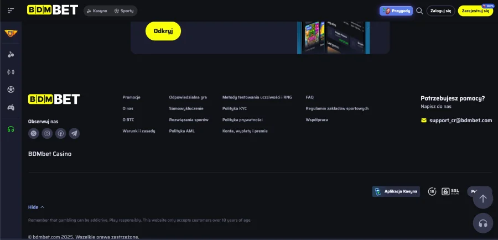Open the Warunki i zasady link
The height and width of the screenshot is (240, 498).
(x=139, y=131)
